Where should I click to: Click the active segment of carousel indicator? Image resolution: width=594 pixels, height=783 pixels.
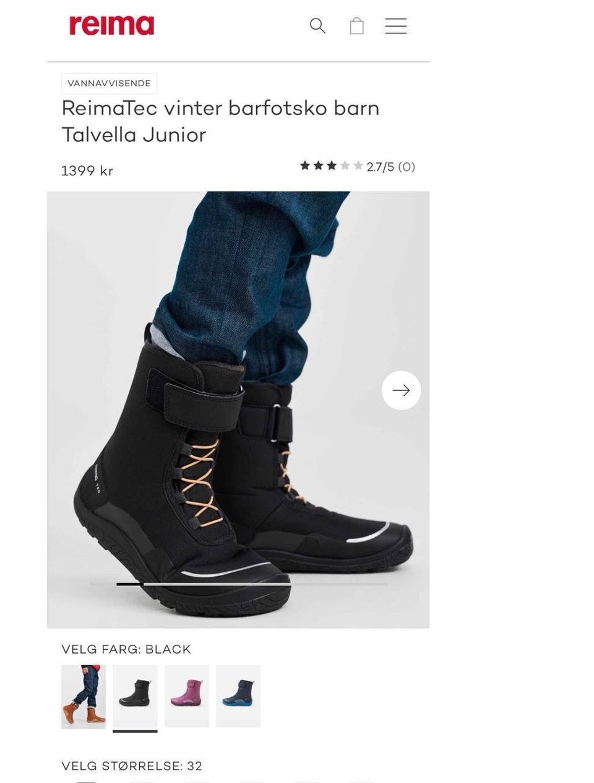[x=130, y=584]
